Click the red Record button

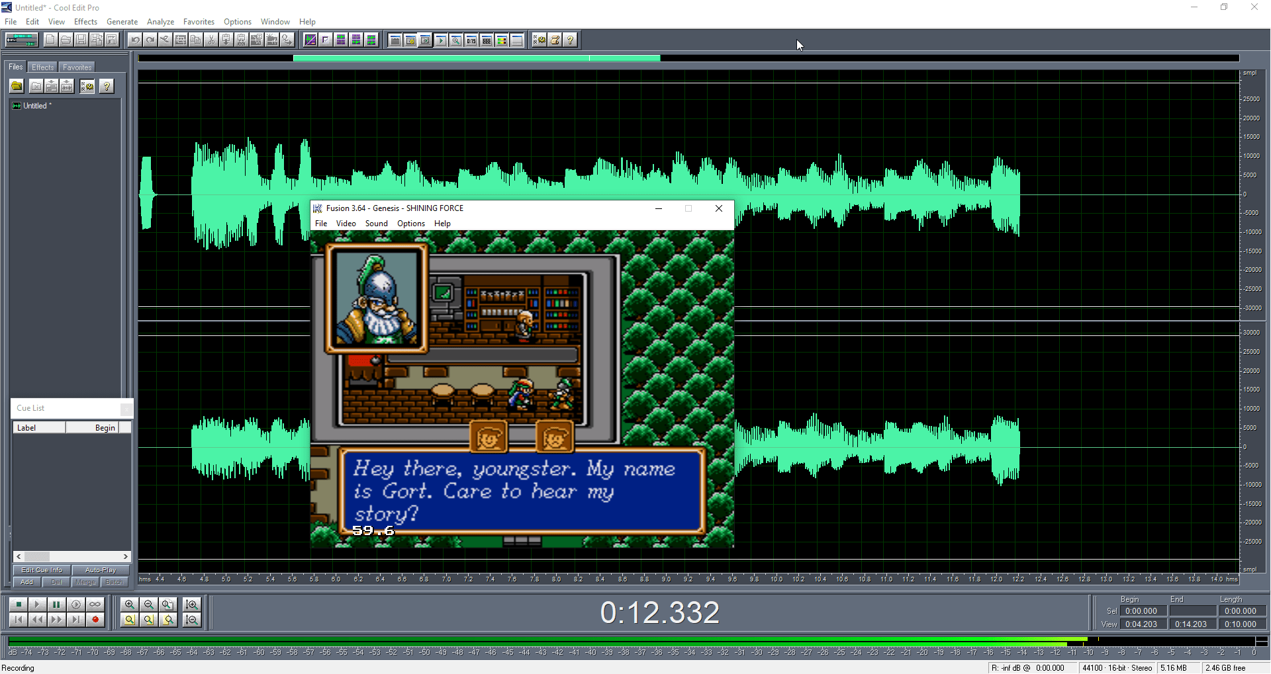95,620
